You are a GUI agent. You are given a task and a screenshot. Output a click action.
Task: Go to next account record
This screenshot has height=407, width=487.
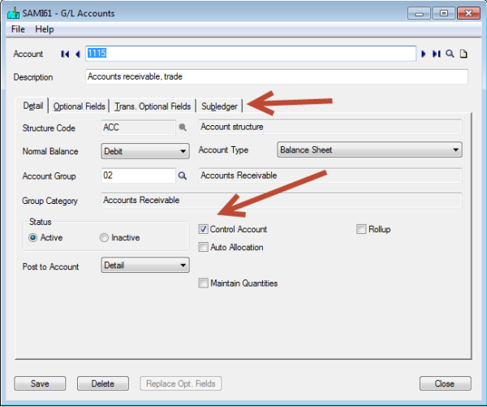click(x=424, y=54)
